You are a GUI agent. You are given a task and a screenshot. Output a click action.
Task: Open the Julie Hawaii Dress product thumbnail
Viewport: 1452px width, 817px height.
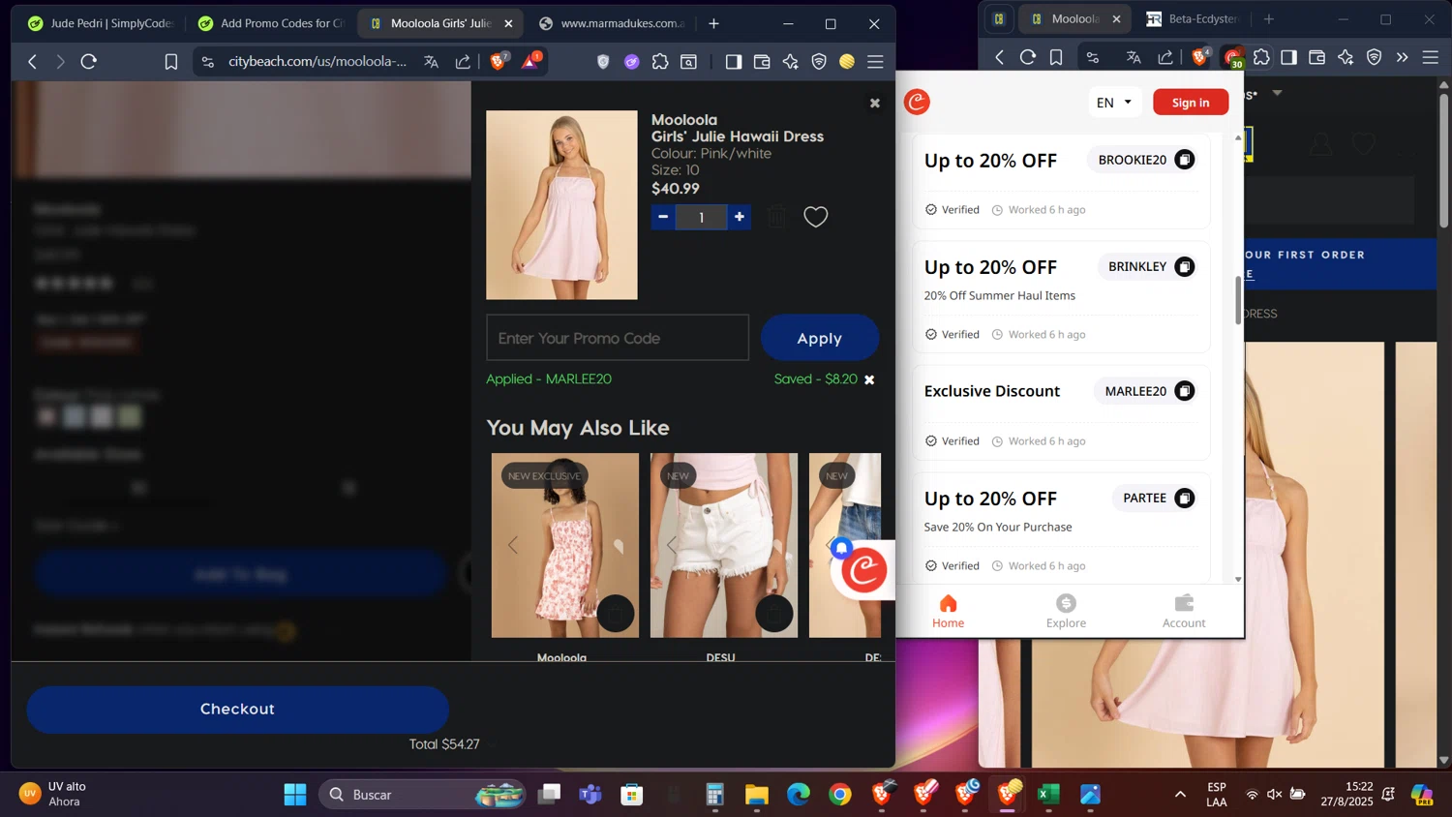tap(561, 204)
